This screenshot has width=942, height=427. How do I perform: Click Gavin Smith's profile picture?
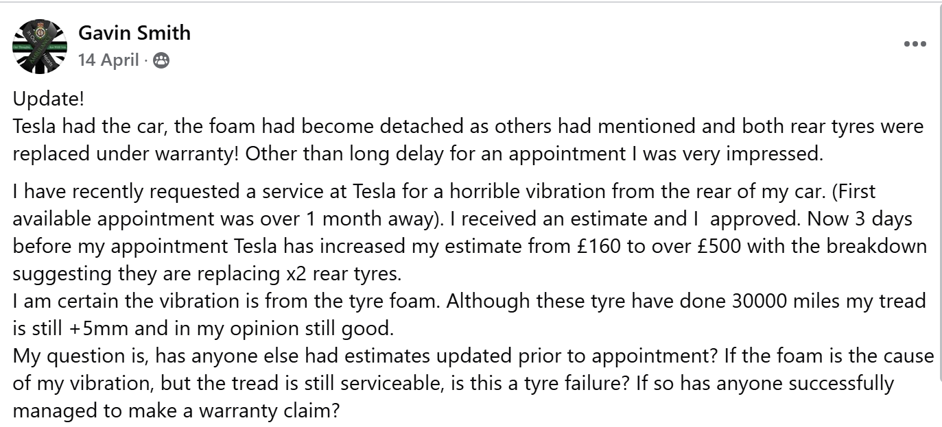pyautogui.click(x=40, y=47)
